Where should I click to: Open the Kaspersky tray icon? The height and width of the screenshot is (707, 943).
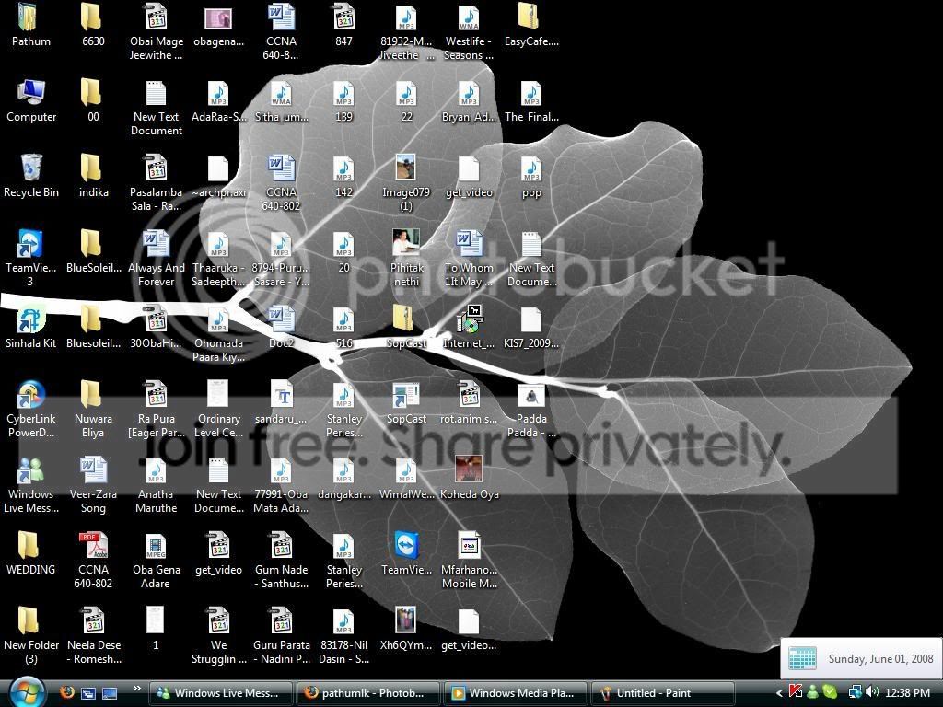click(x=795, y=692)
